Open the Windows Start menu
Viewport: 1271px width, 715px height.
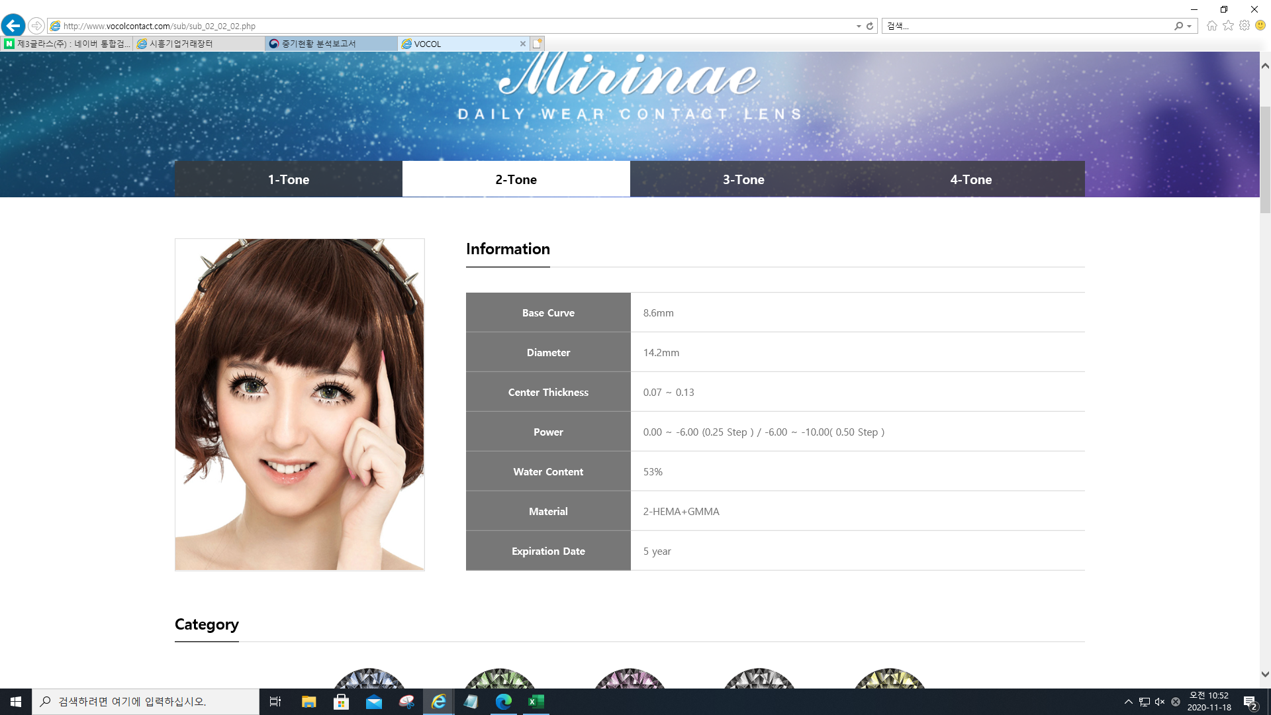[16, 702]
